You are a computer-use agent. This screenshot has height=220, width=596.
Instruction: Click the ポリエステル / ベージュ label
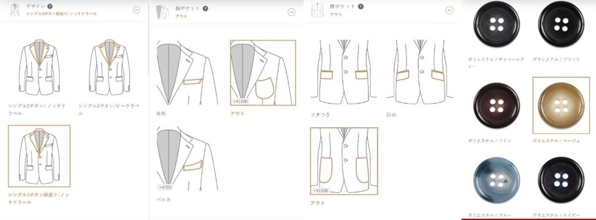[556, 141]
